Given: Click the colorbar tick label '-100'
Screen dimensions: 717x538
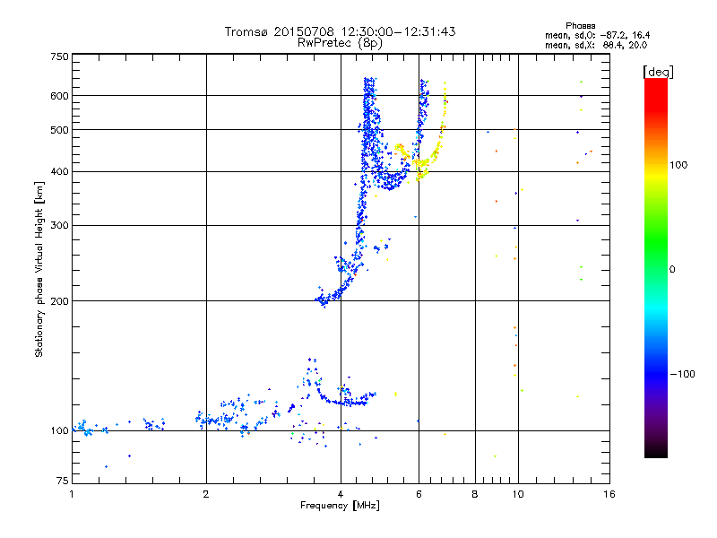Looking at the screenshot, I should (x=682, y=374).
